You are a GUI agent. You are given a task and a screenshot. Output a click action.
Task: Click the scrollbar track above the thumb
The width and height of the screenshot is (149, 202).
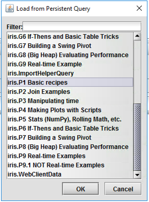[x=137, y=72]
